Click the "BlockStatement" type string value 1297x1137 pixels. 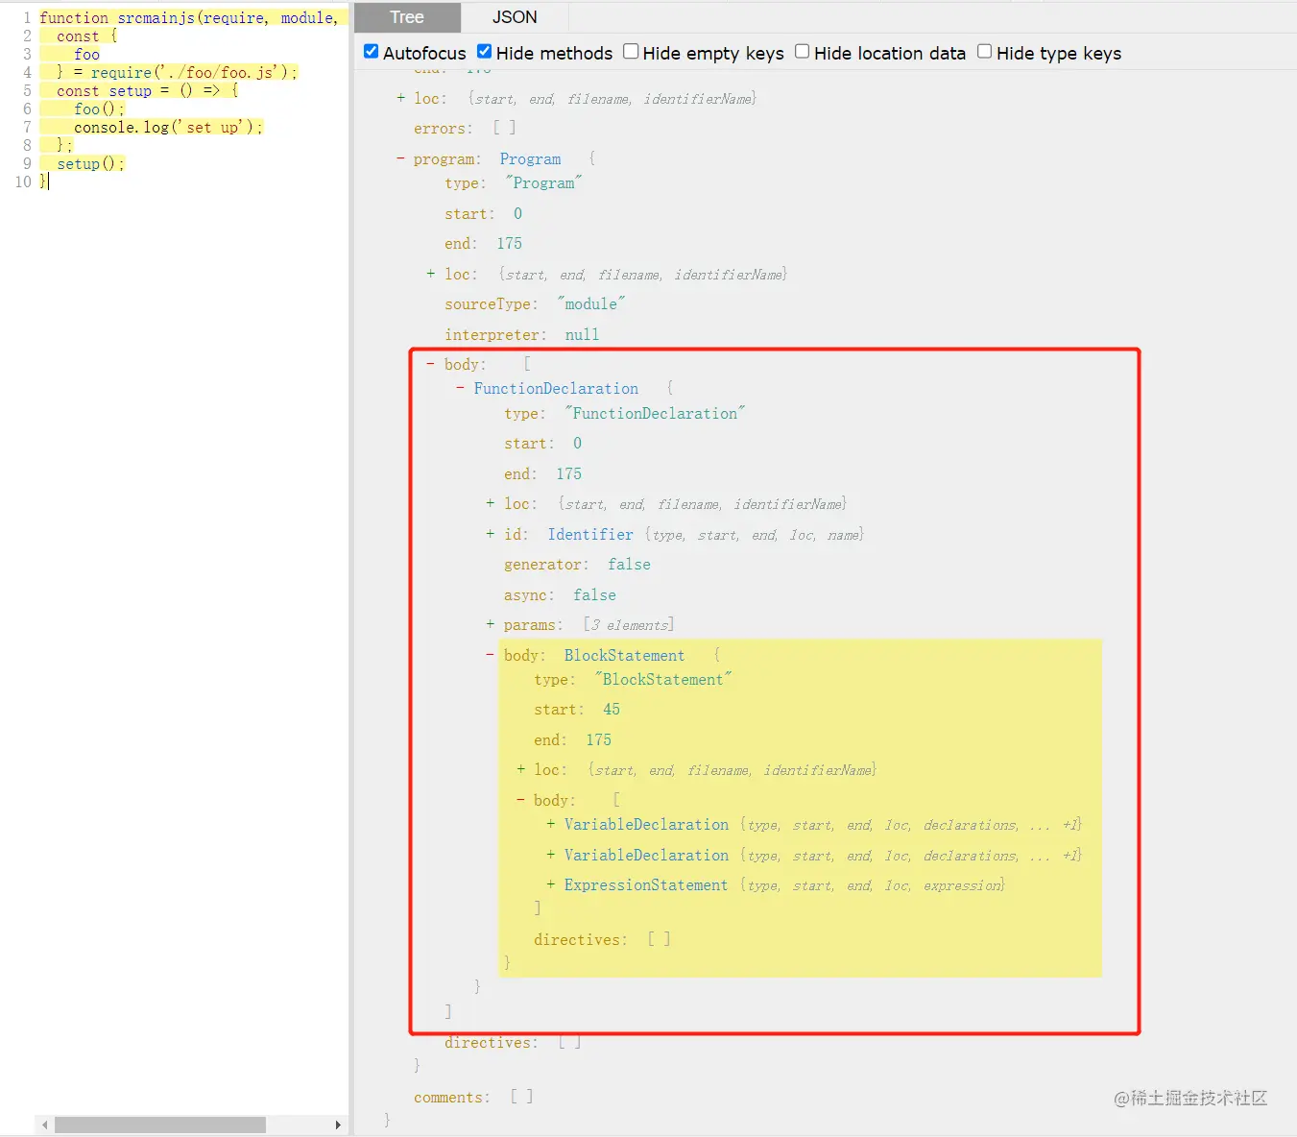tap(662, 679)
